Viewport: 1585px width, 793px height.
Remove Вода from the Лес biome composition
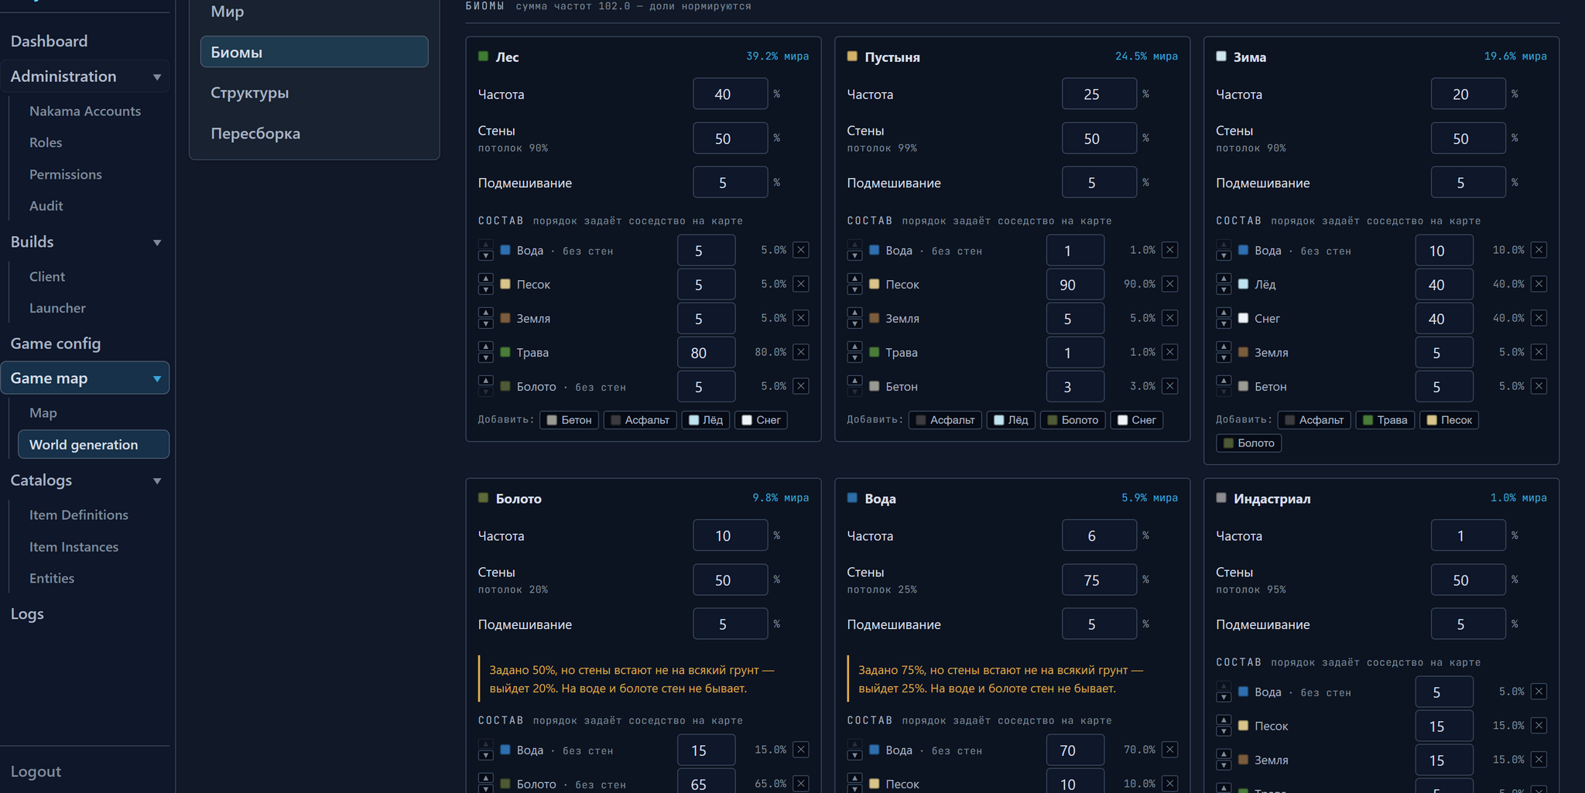click(x=801, y=250)
